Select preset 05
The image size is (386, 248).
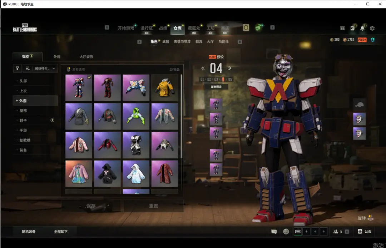pyautogui.click(x=230, y=79)
